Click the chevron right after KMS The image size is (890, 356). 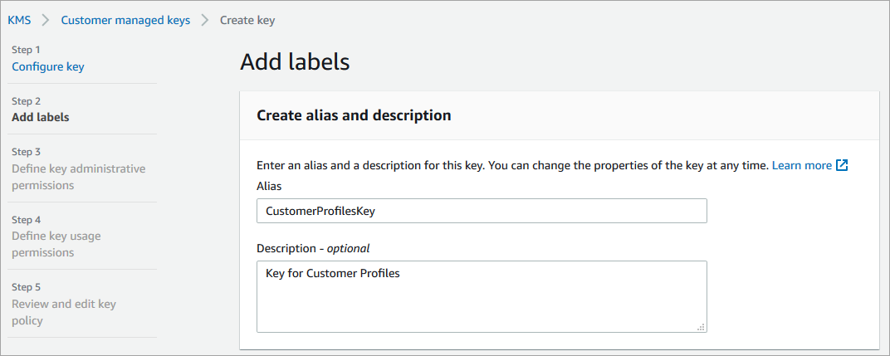(46, 20)
